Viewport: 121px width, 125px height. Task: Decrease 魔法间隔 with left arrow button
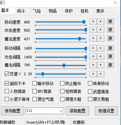click(x=93, y=65)
